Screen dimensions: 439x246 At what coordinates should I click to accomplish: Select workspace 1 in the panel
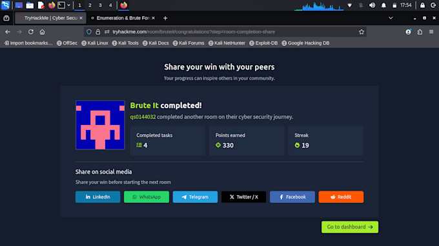click(79, 5)
